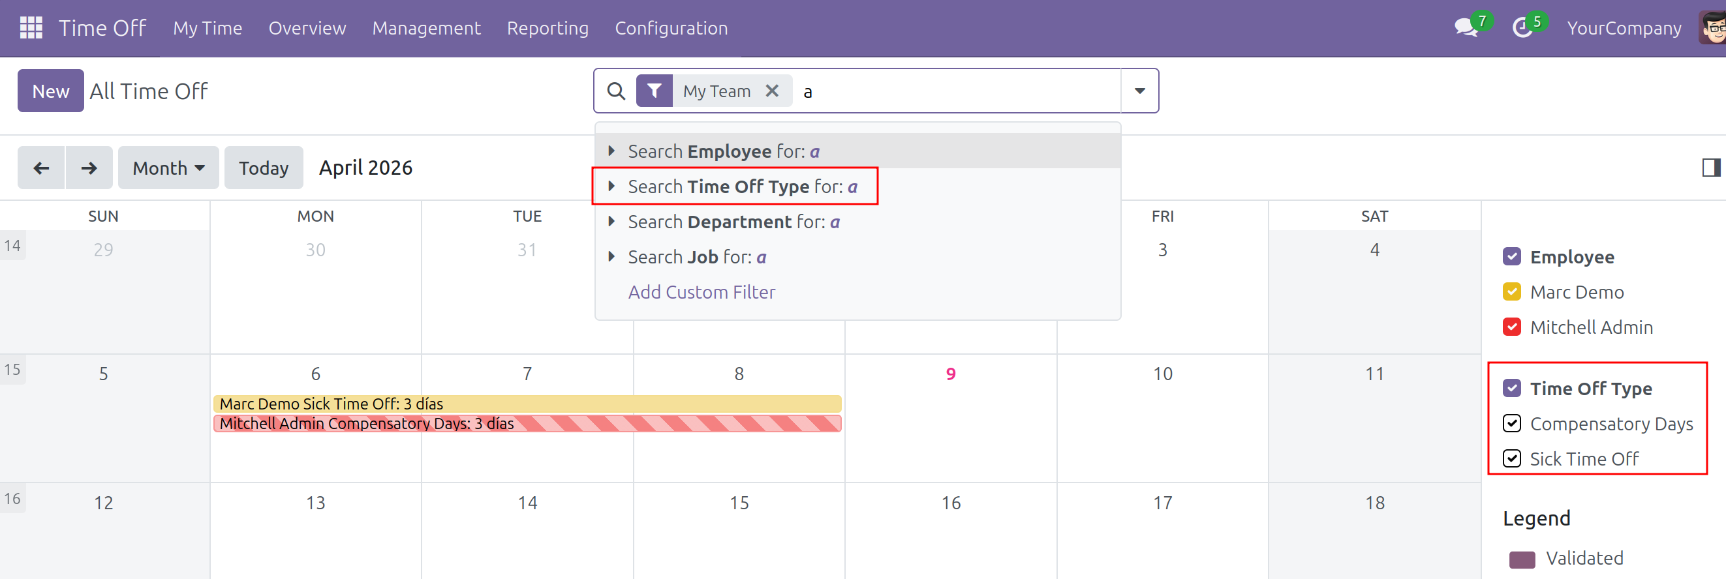This screenshot has width=1726, height=579.
Task: Open the conversations chat icon
Action: coord(1466,28)
